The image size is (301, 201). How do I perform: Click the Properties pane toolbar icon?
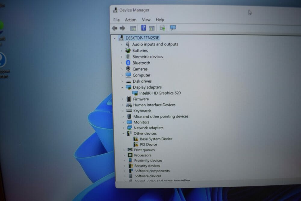(152, 28)
